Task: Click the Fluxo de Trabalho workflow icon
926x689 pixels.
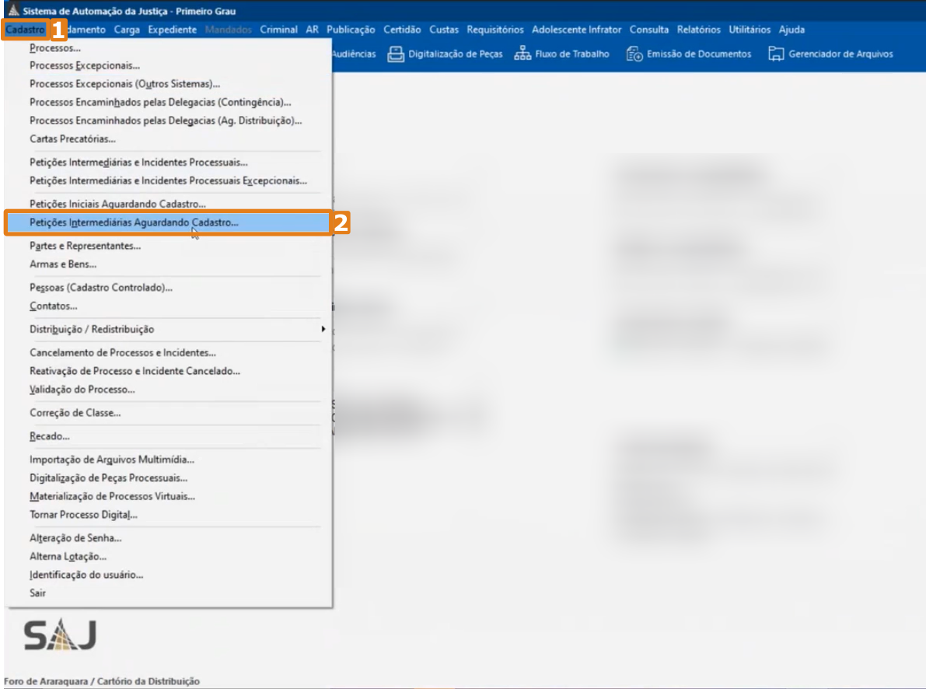Action: click(x=522, y=54)
